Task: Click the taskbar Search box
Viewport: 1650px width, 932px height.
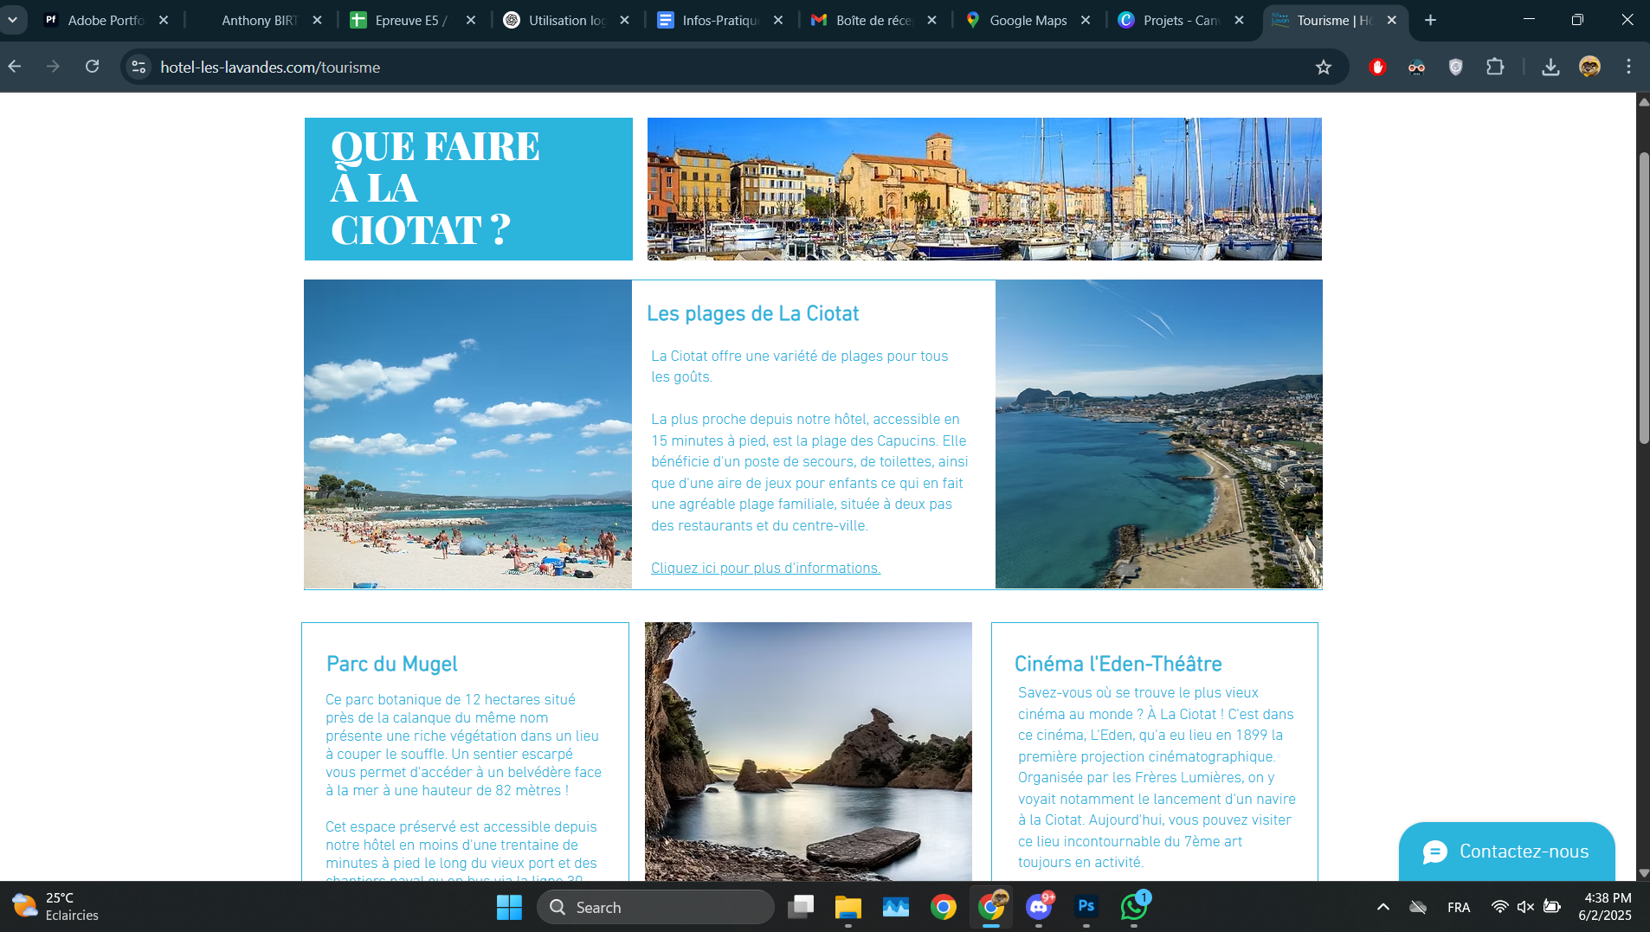Action: tap(655, 907)
